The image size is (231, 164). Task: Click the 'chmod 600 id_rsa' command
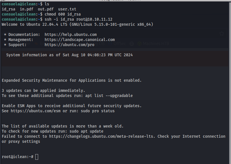(63, 14)
